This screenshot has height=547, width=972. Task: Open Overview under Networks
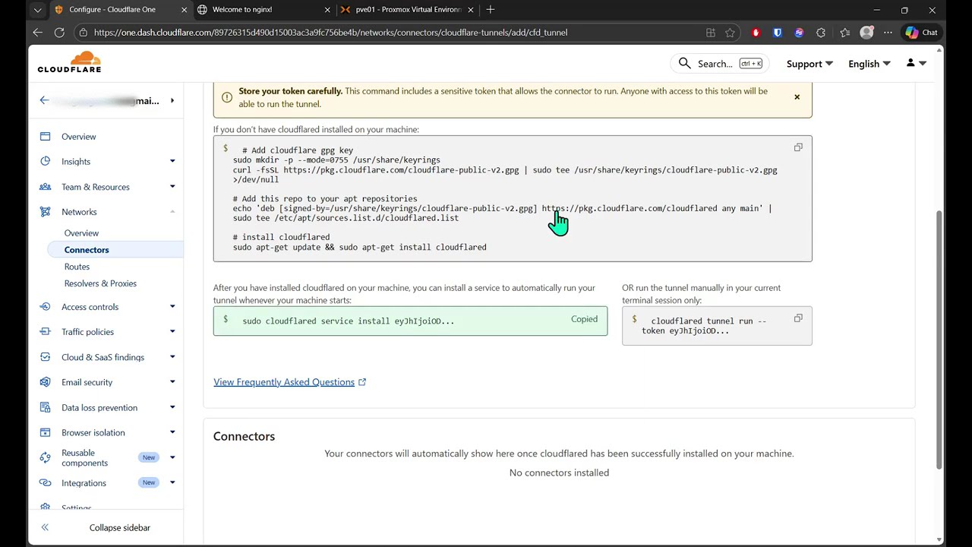81,233
